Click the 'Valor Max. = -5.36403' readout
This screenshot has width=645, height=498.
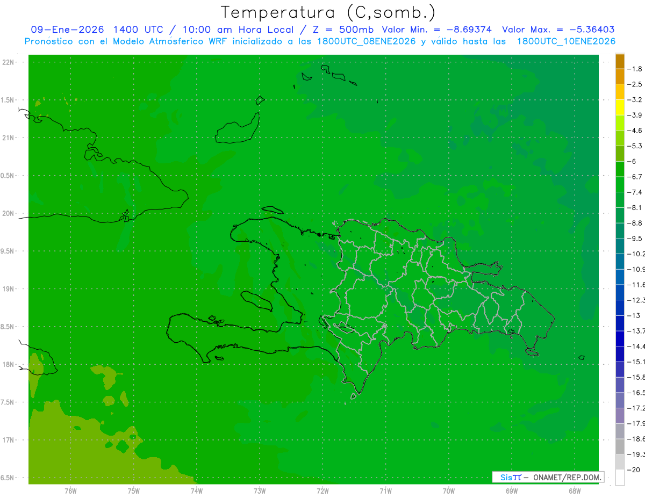coord(558,30)
